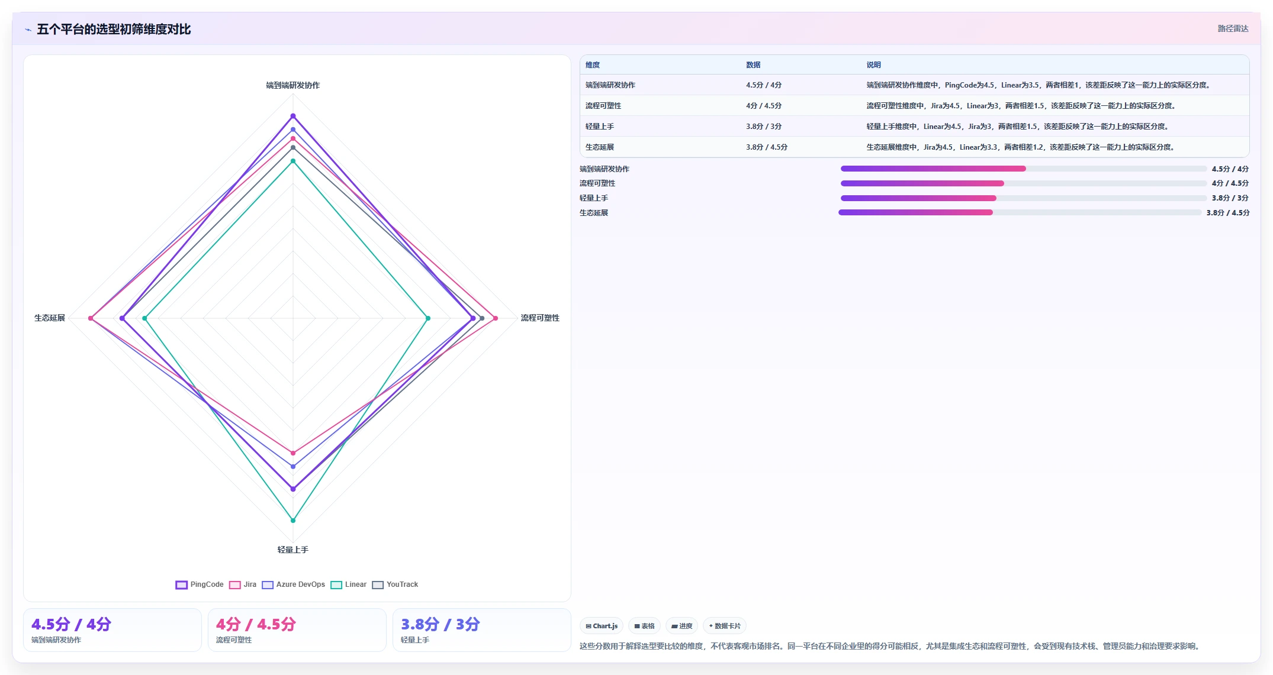Click the 端到端研发协作 progress bar
Image resolution: width=1273 pixels, height=675 pixels.
click(1023, 169)
